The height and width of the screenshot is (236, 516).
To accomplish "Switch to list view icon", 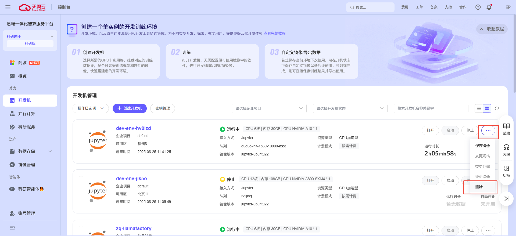I will (479, 108).
